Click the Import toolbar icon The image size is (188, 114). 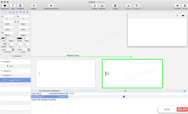click(x=34, y=6)
